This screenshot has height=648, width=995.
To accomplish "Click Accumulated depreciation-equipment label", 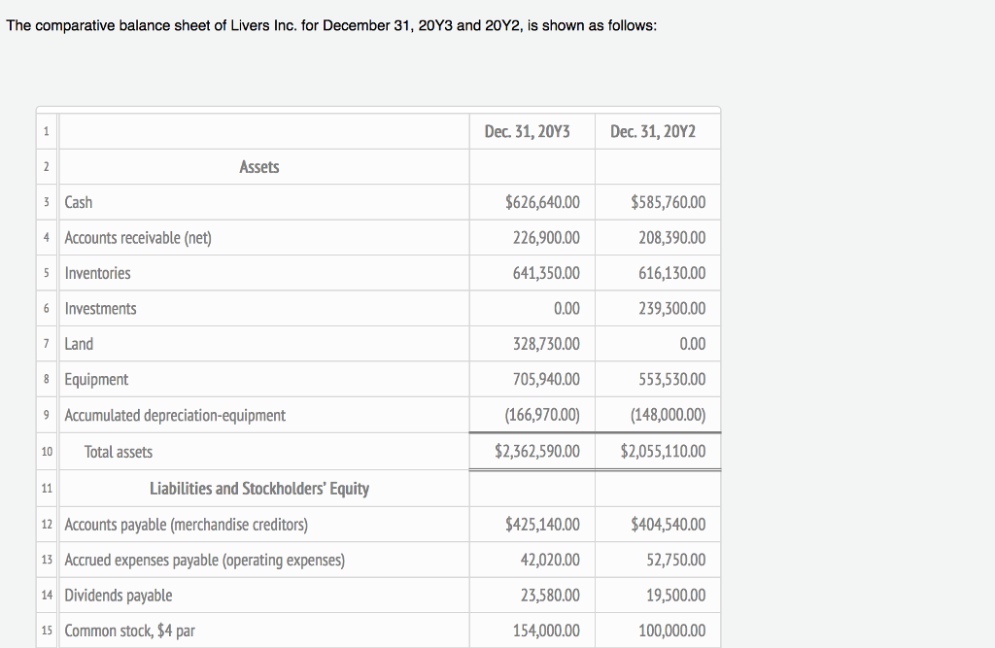I will (175, 415).
